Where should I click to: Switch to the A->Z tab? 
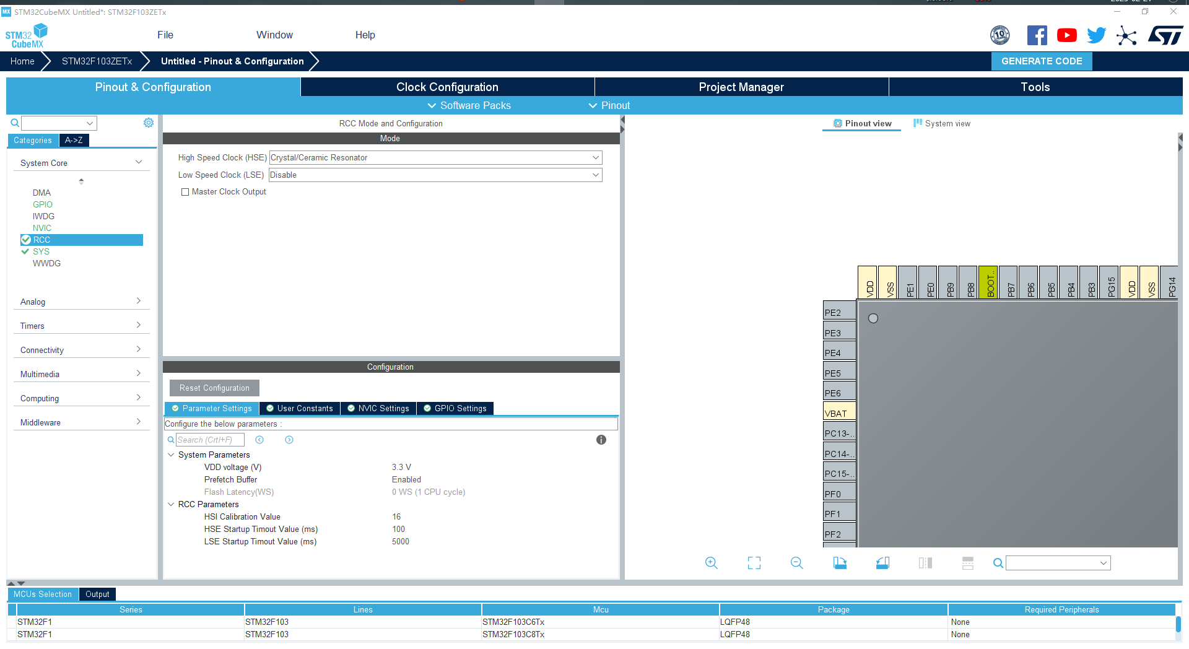pos(74,141)
